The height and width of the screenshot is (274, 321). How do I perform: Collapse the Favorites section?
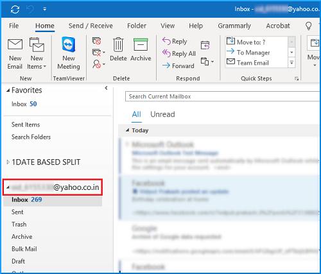tap(8, 90)
